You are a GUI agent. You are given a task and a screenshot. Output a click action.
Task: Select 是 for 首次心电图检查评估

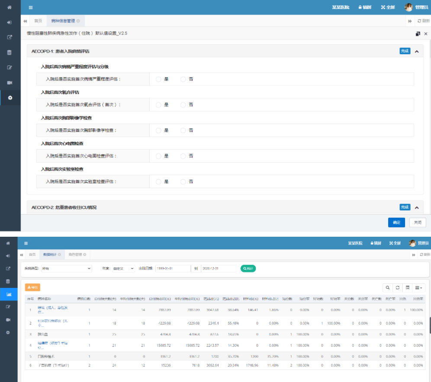pos(158,156)
